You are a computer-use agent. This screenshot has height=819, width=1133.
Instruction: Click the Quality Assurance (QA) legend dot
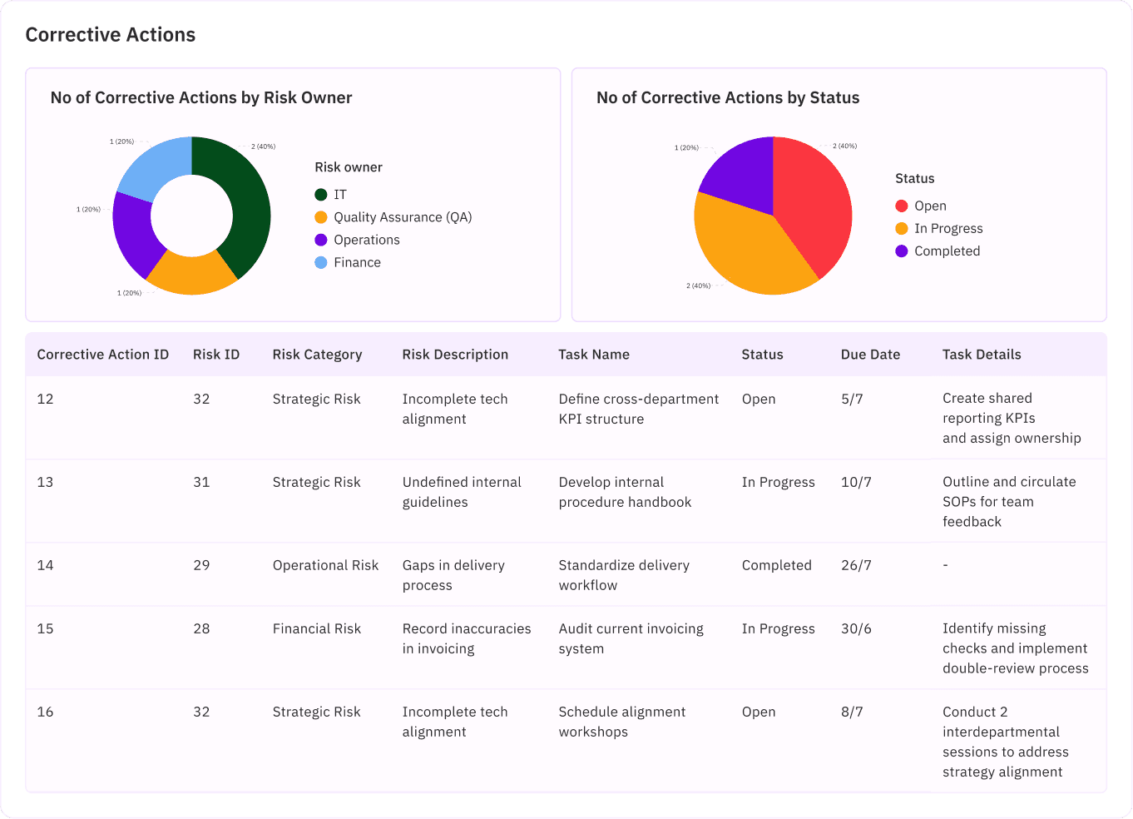tap(321, 216)
